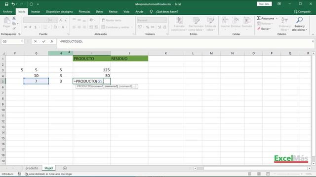The image size is (316, 177).
Task: Toggle Ajustar texto wrap text
Action: pyautogui.click(x=112, y=20)
